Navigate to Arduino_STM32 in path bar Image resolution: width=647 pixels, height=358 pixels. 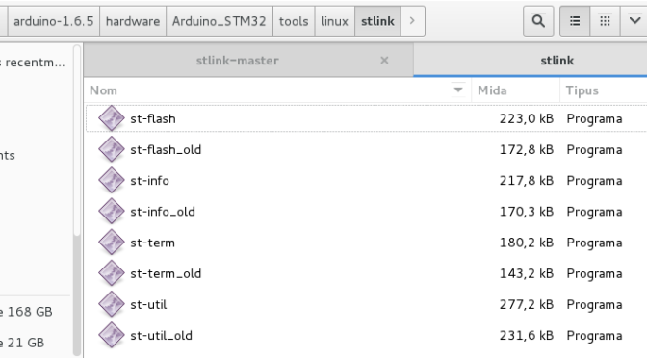coord(220,21)
